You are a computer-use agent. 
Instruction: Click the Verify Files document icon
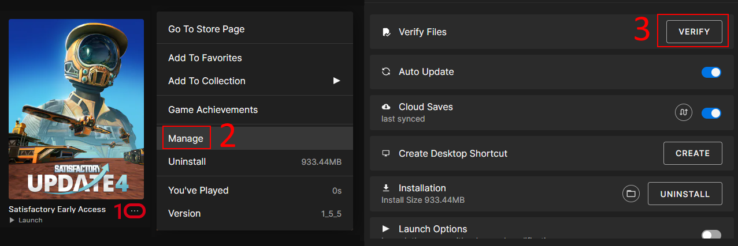386,32
